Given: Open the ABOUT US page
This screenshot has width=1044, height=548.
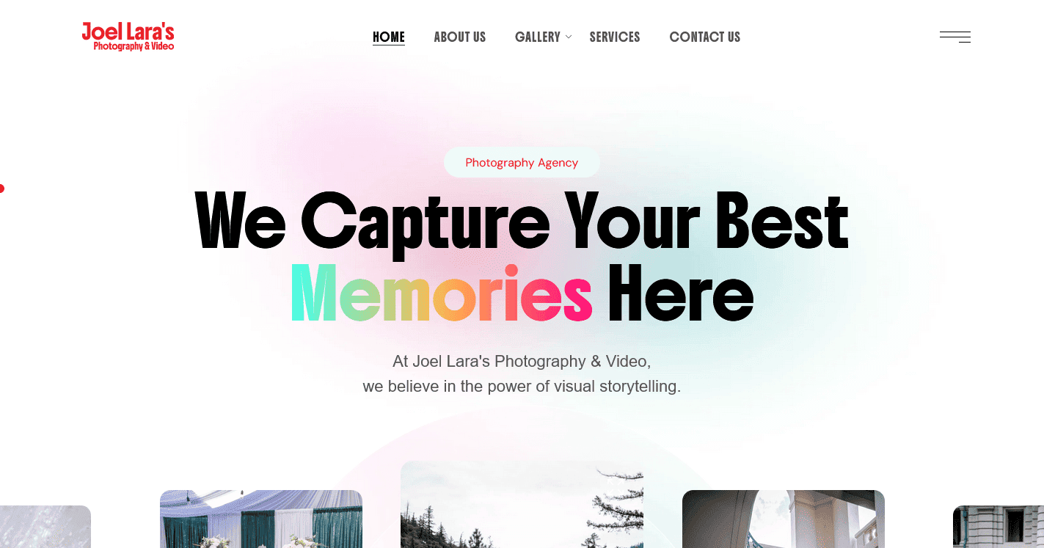Looking at the screenshot, I should coord(460,37).
